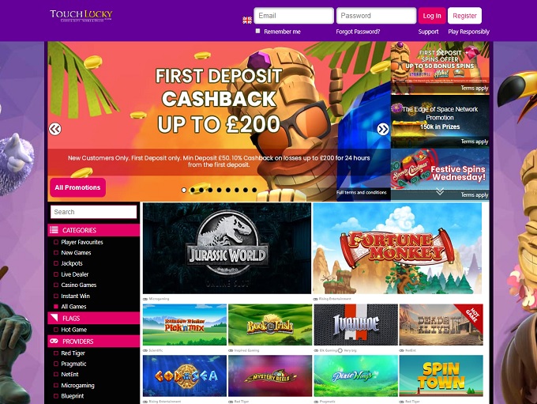Open the All Promotions page

[x=77, y=187]
